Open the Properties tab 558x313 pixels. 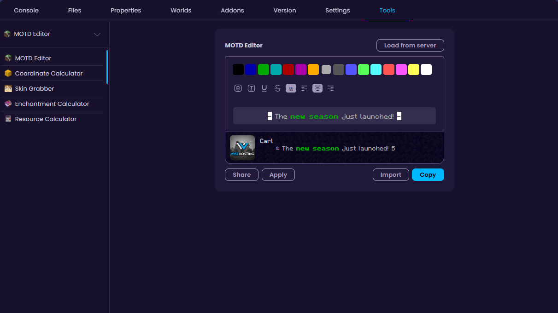(x=126, y=10)
